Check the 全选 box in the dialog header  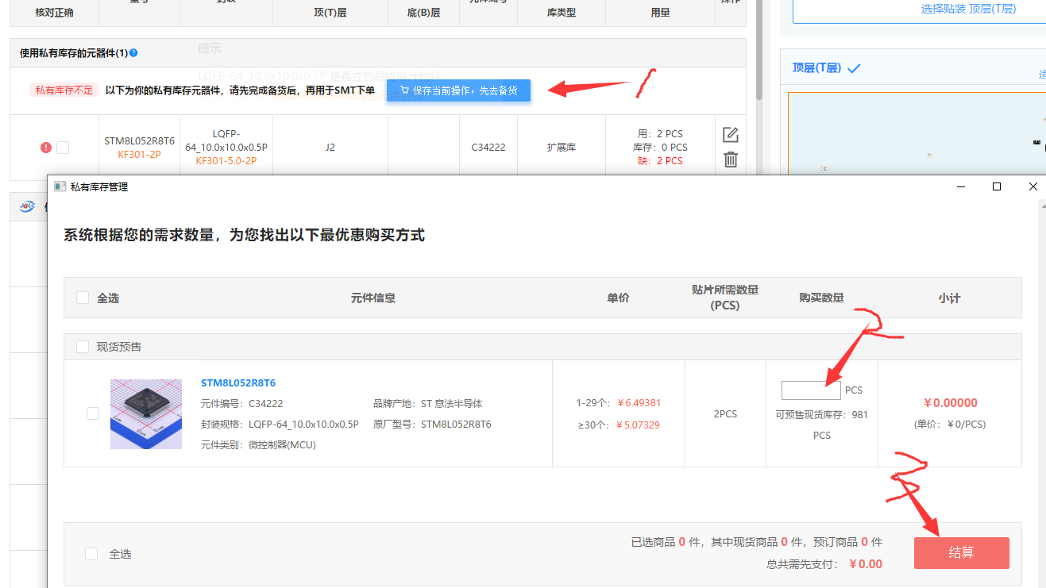(x=83, y=298)
